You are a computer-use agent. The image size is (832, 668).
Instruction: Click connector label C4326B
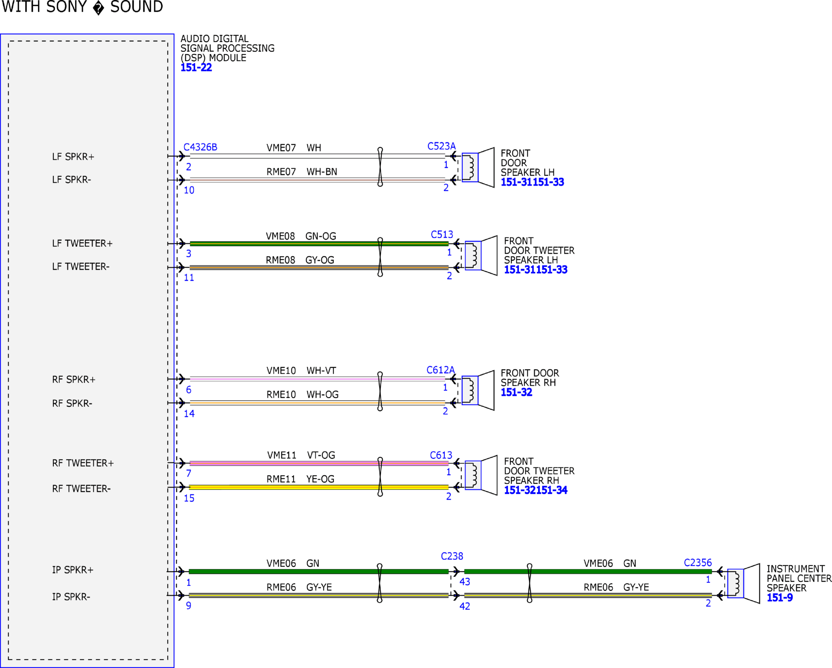[200, 147]
